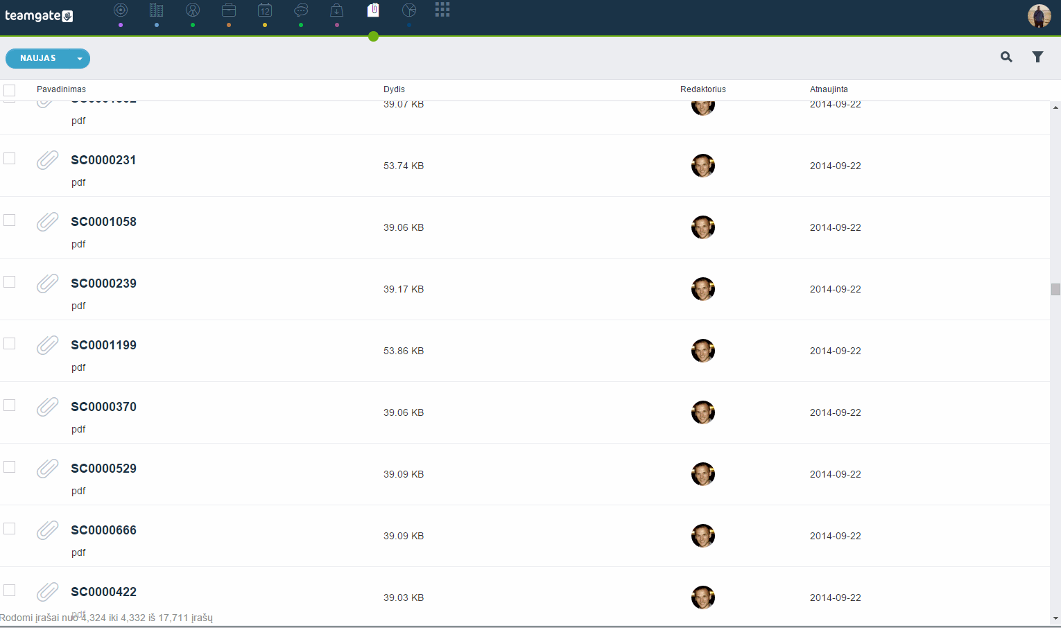Click the teamgate logo
This screenshot has width=1061, height=628.
(39, 15)
